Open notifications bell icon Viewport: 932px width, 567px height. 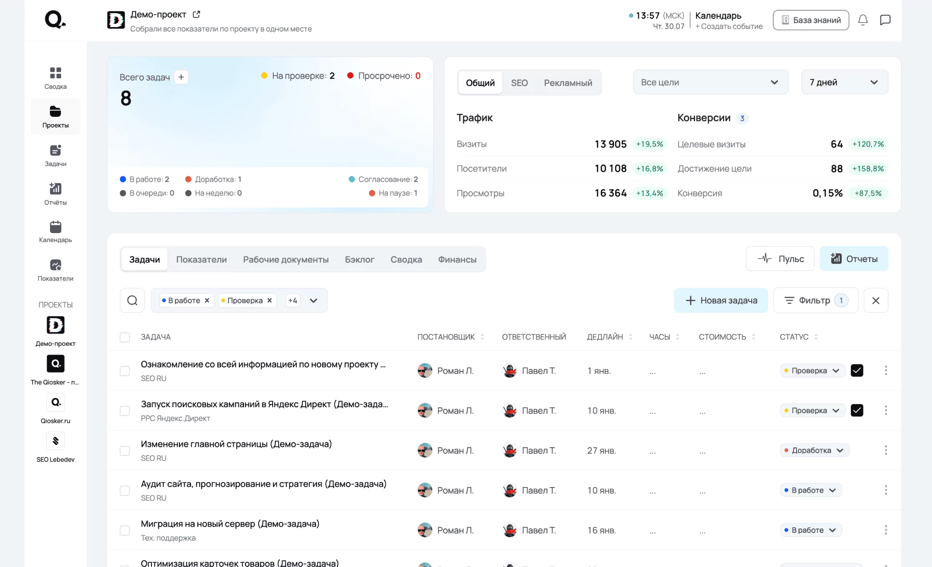[x=863, y=20]
